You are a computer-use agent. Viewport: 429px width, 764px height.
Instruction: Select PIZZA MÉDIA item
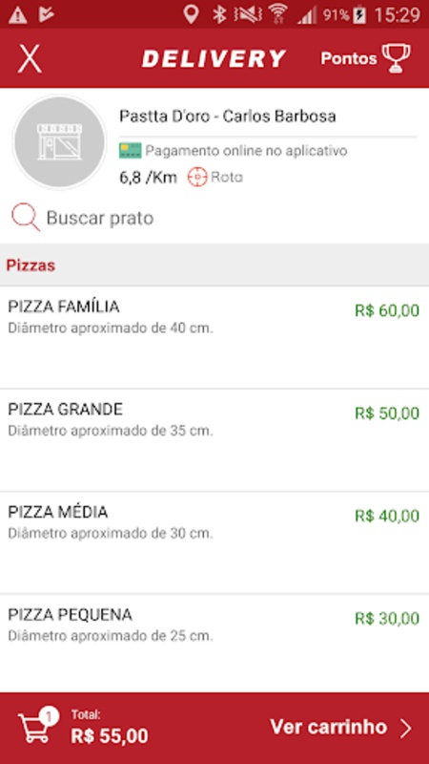pos(214,542)
